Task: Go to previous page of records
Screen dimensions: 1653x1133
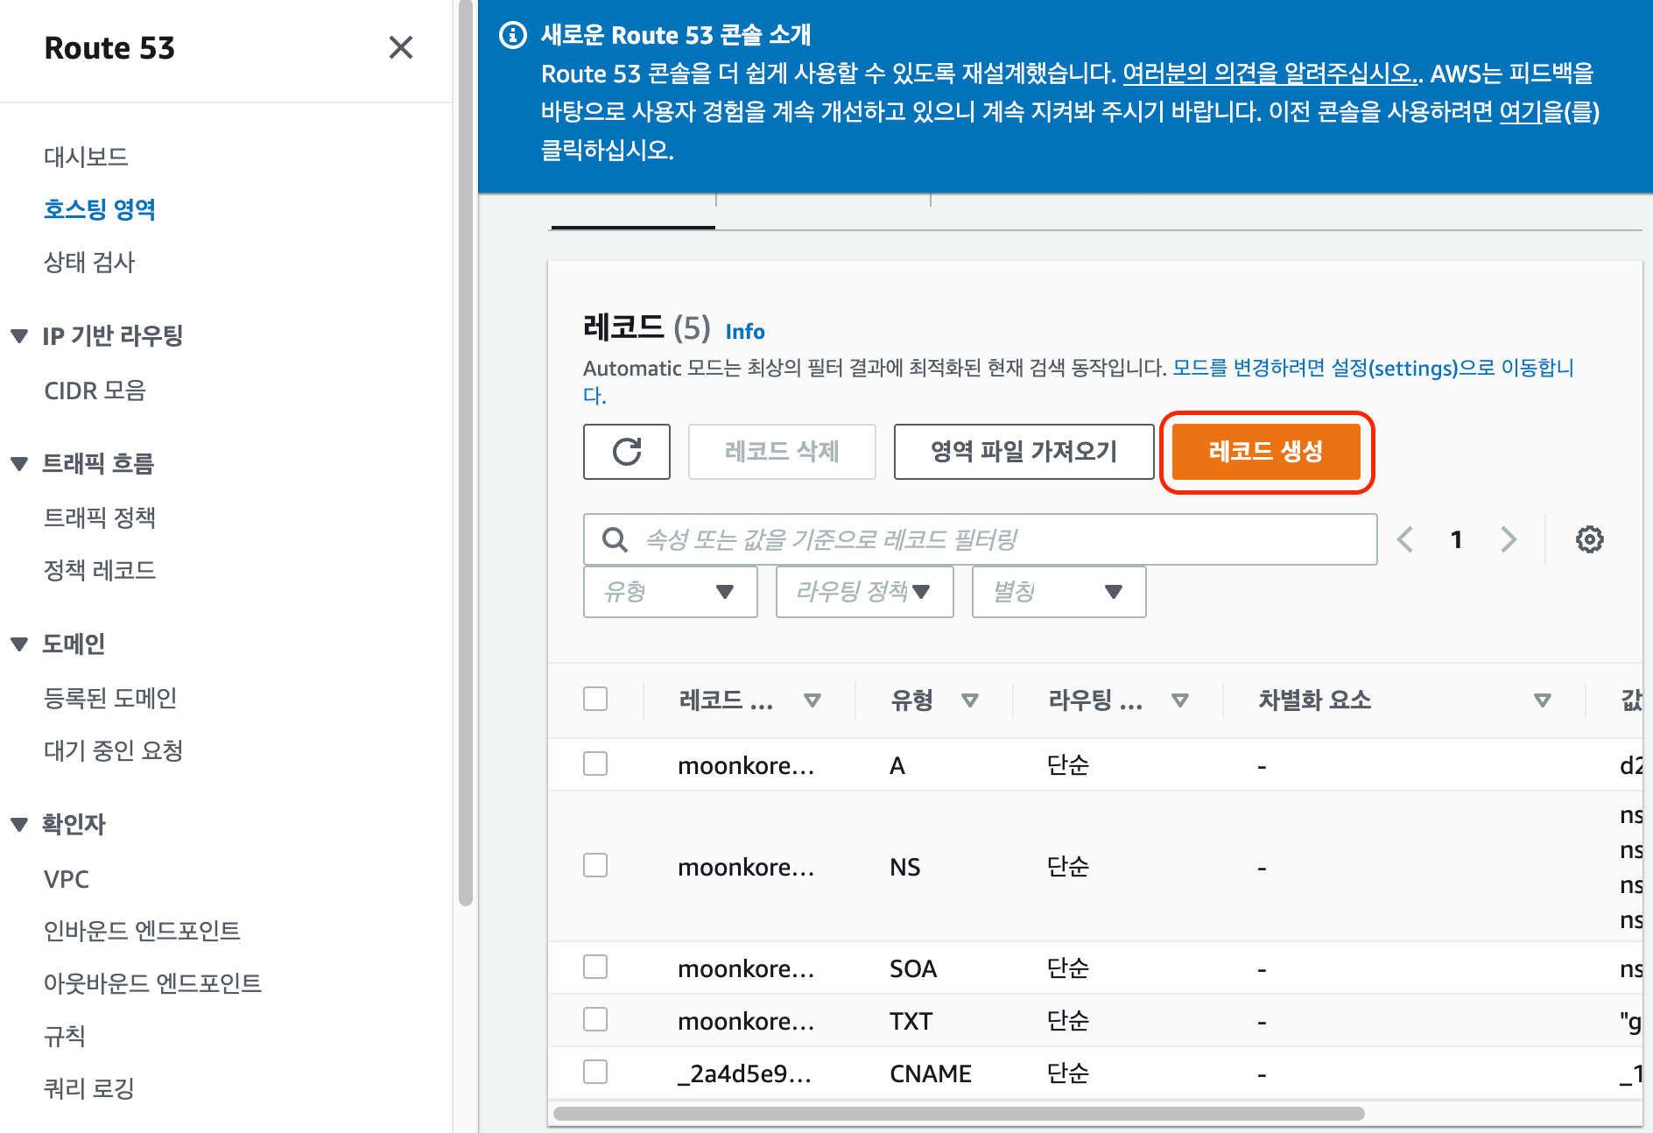Action: point(1405,539)
